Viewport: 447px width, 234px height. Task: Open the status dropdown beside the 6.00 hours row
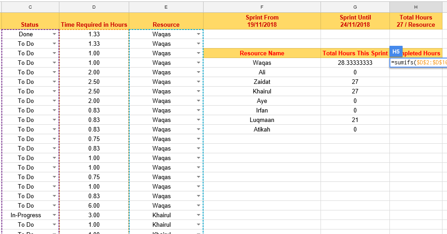pyautogui.click(x=54, y=205)
